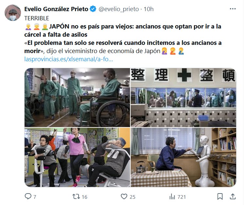Open the lasprovincias.es article link
Image resolution: width=245 pixels, height=205 pixels.
click(x=68, y=59)
